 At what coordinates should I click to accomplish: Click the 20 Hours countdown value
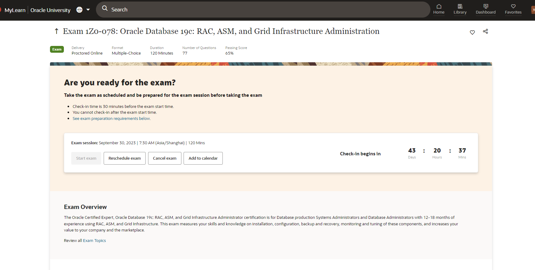437,150
